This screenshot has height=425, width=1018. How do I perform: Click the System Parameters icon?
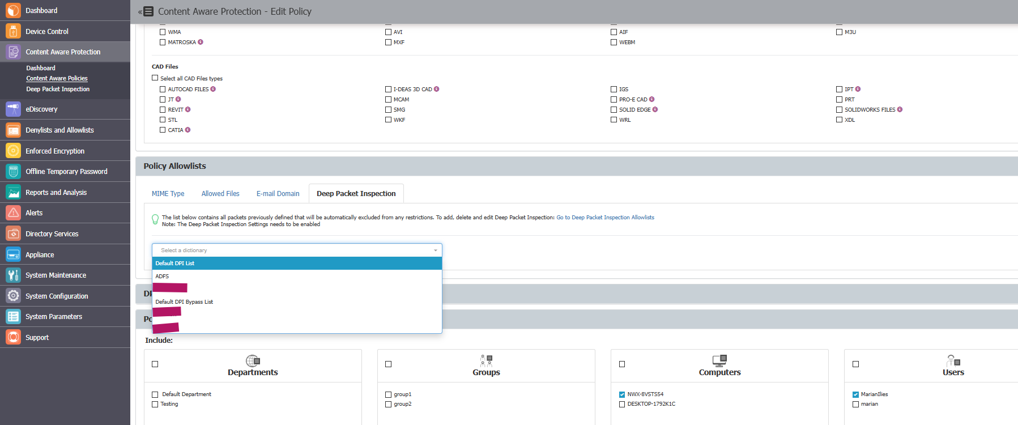click(x=13, y=316)
